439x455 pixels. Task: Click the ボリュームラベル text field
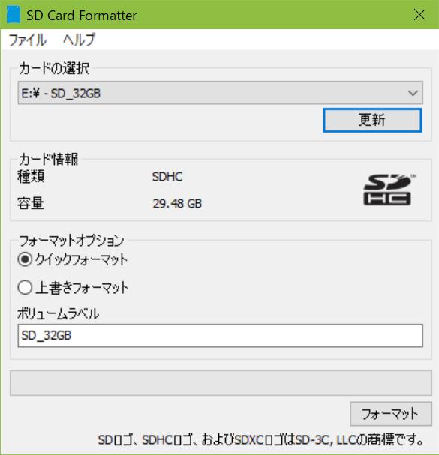[220, 336]
